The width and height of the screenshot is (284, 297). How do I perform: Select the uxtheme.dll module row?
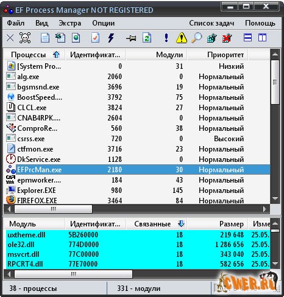tap(137, 235)
